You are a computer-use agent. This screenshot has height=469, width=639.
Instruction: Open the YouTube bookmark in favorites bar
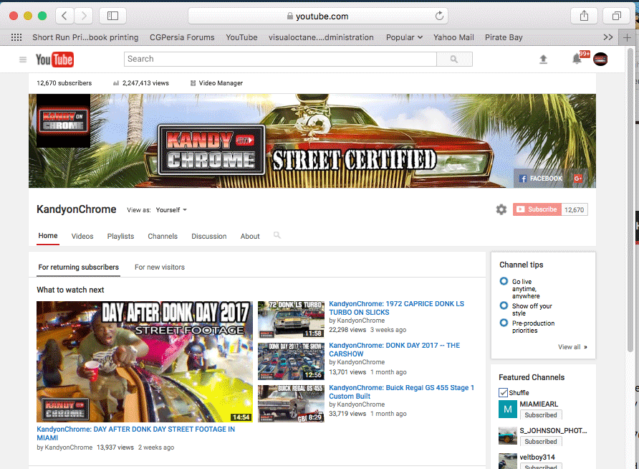(241, 37)
